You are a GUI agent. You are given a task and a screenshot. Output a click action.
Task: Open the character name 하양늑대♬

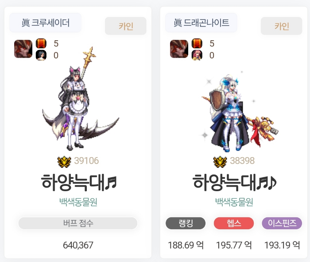(x=79, y=182)
